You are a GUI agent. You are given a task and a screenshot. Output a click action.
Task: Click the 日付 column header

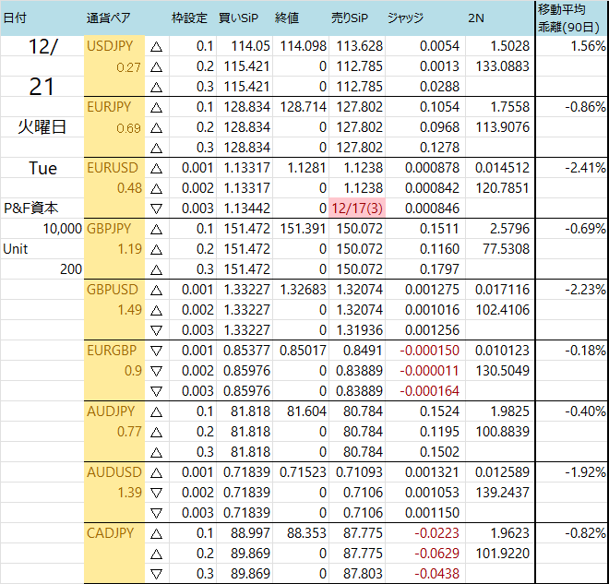tap(15, 18)
